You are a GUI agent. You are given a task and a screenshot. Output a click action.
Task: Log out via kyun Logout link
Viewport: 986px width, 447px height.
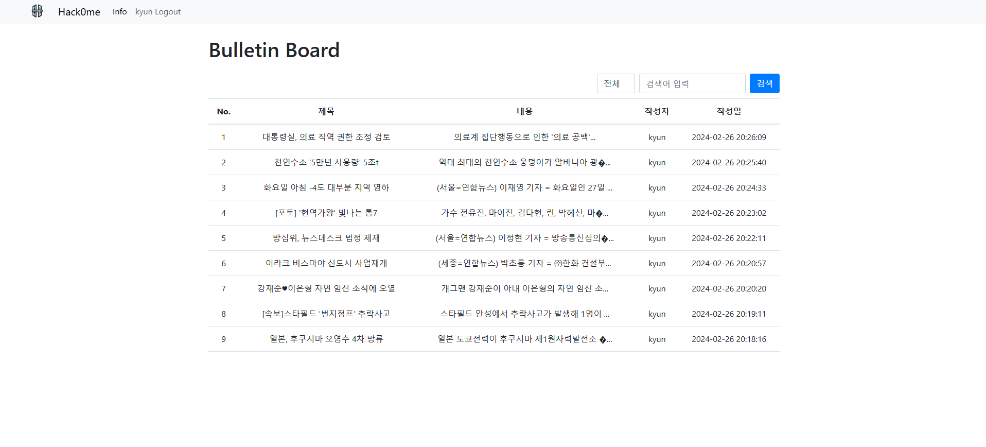click(x=157, y=12)
